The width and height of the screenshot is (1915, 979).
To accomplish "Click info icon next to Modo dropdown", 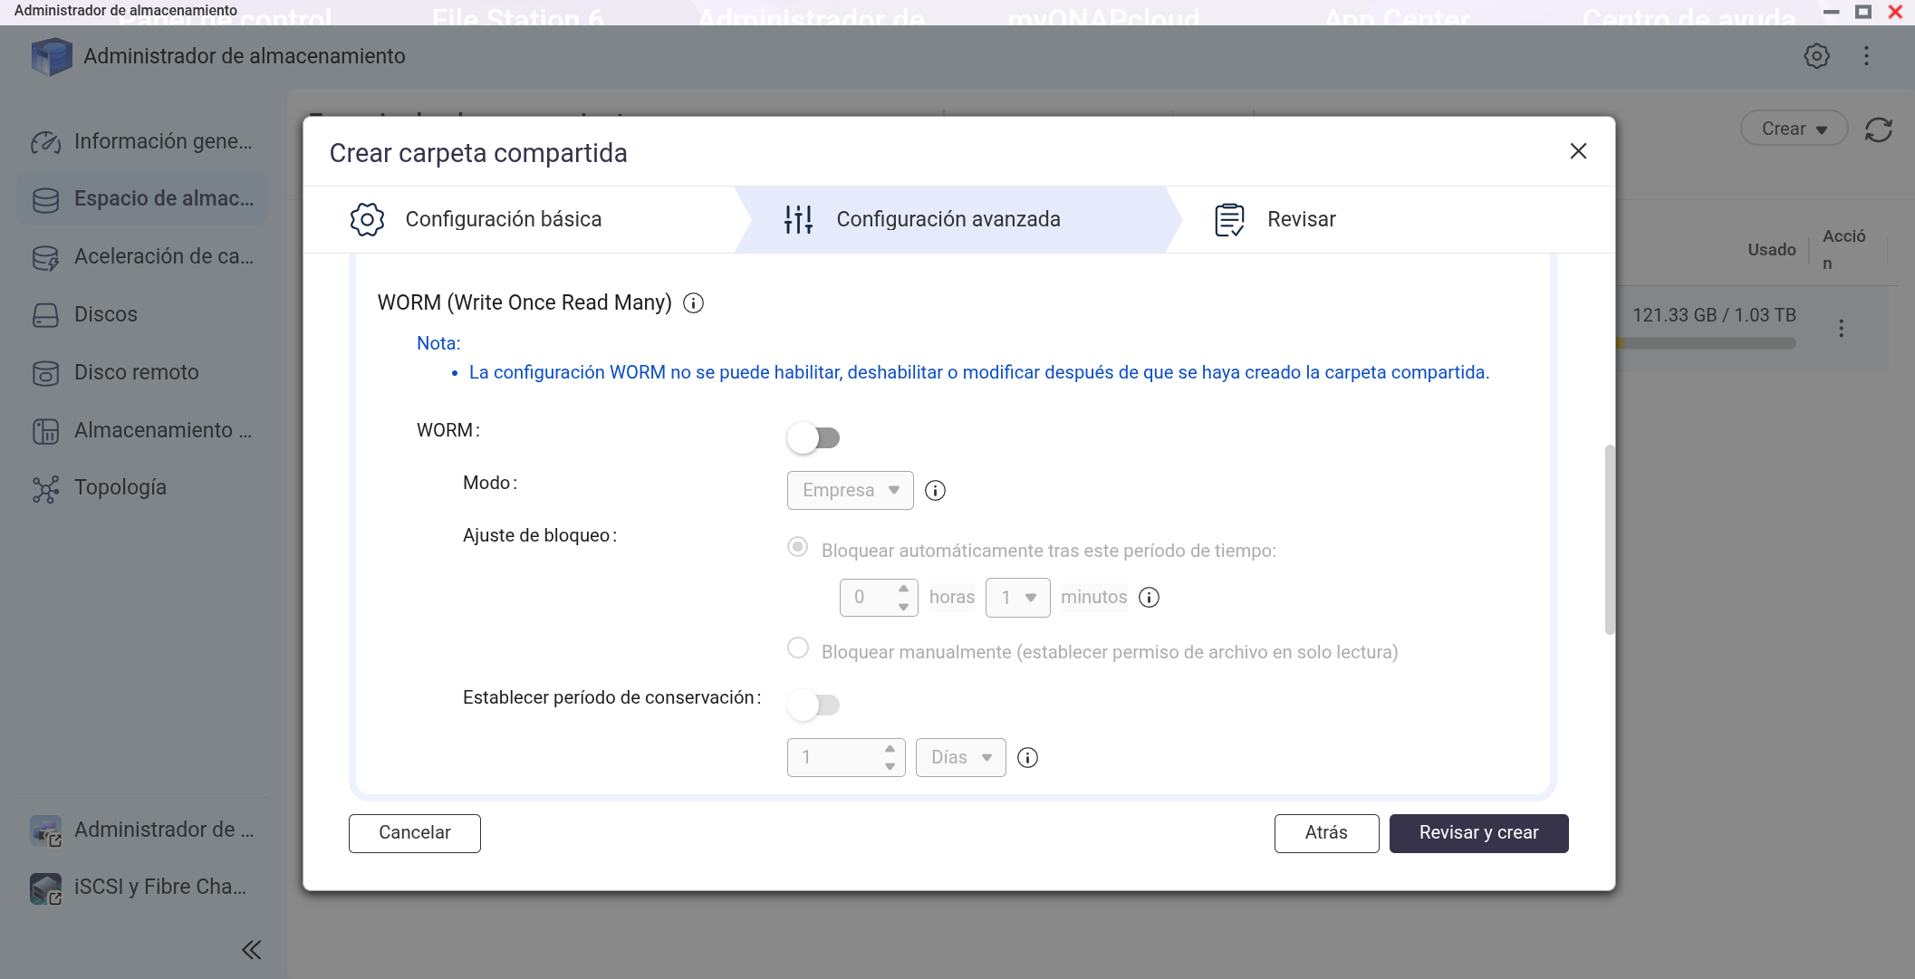I will (935, 491).
